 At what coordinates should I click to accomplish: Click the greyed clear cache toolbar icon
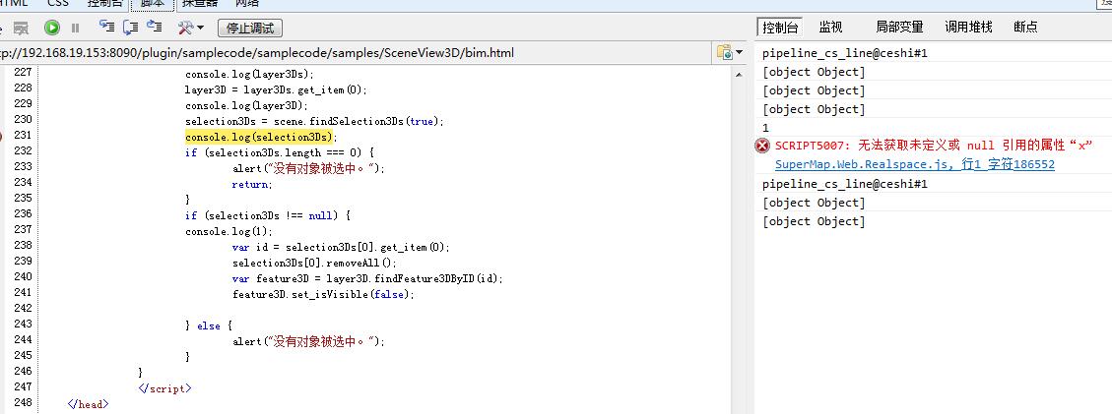click(x=22, y=29)
